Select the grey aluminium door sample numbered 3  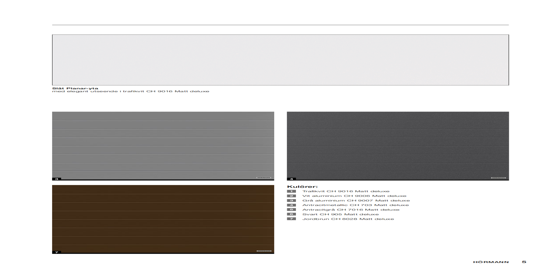163,146
